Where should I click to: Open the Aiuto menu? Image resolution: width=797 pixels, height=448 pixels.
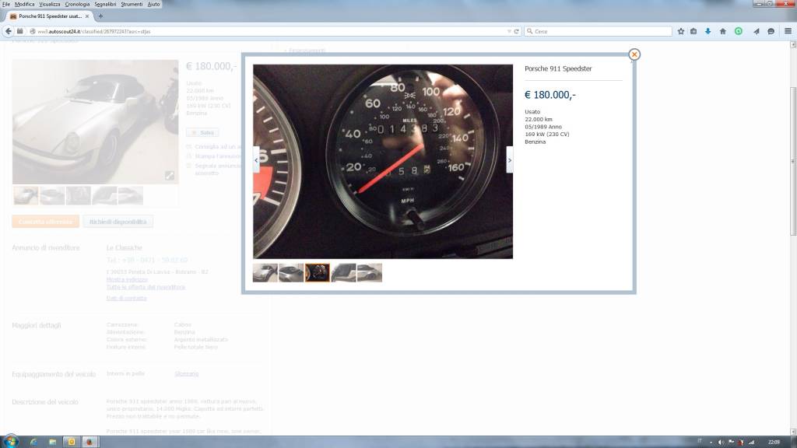(153, 4)
